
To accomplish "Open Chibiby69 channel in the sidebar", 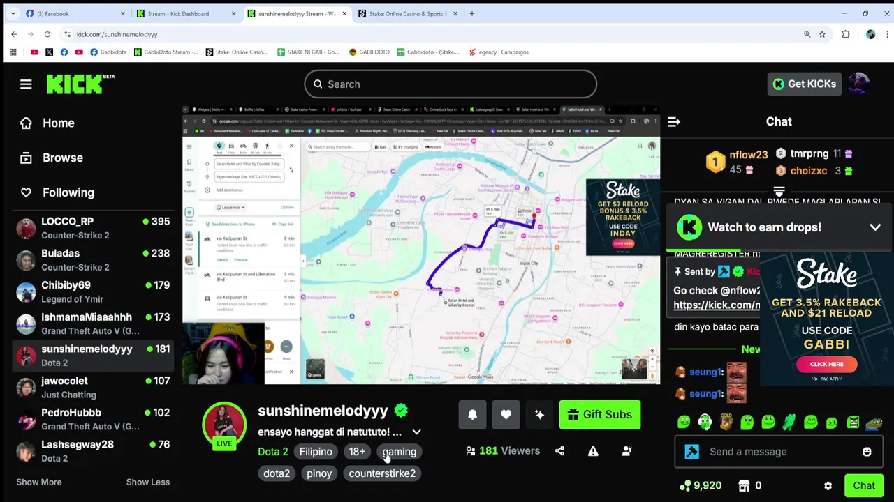I will click(x=93, y=291).
